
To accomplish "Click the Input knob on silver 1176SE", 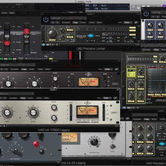I will click(x=7, y=112).
